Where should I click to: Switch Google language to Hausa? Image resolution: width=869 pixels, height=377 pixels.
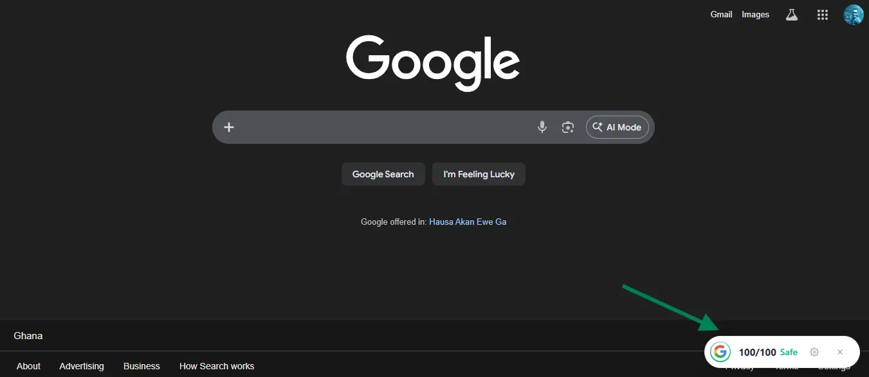(x=441, y=222)
